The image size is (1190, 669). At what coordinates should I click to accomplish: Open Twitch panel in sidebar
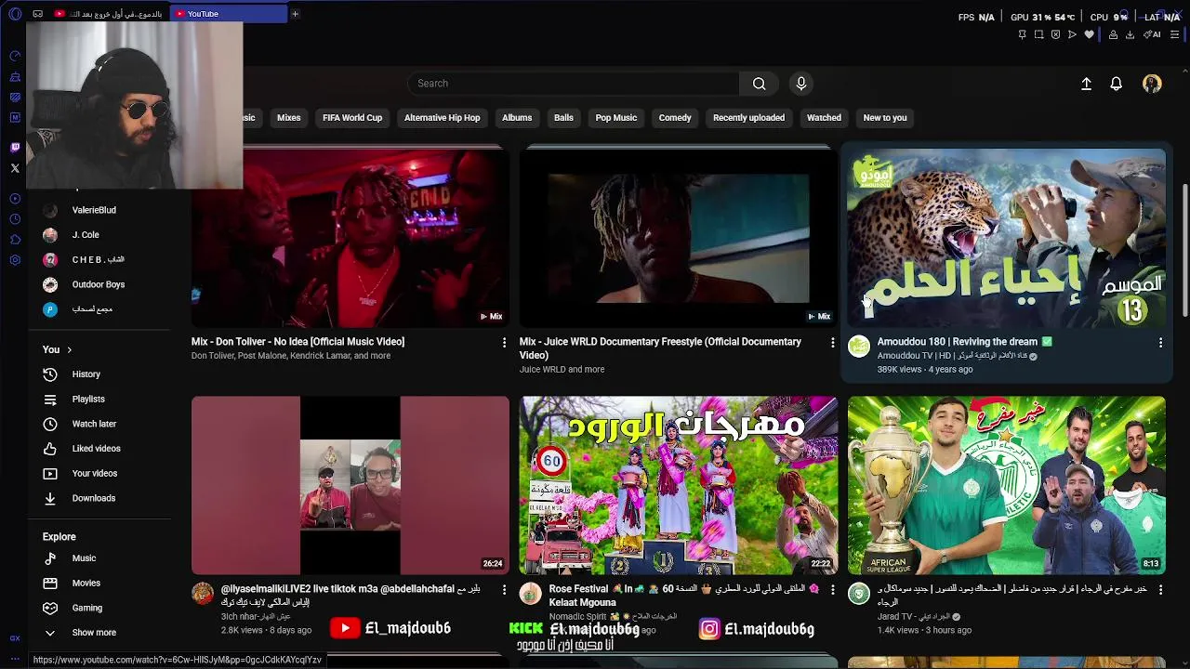click(15, 148)
